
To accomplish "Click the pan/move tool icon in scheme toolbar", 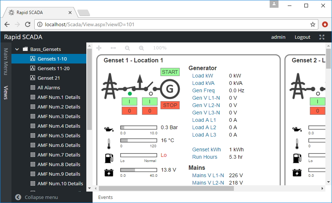I will (99, 48).
